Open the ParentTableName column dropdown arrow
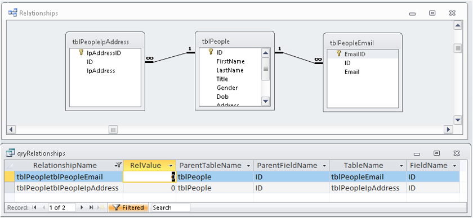Viewport: 473px width, 218px height. click(x=248, y=166)
